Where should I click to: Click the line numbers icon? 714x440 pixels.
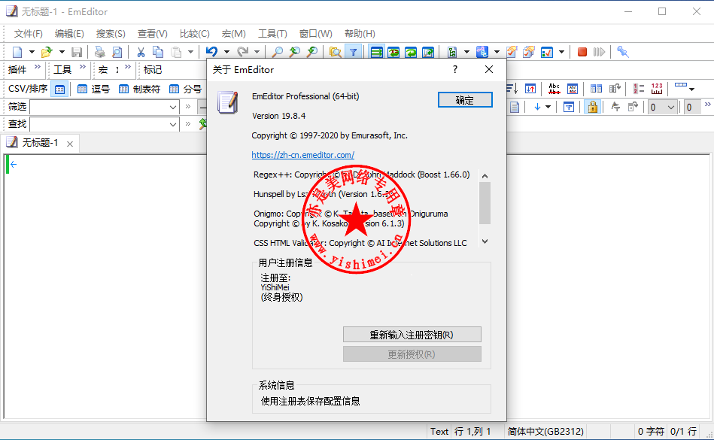click(x=639, y=88)
